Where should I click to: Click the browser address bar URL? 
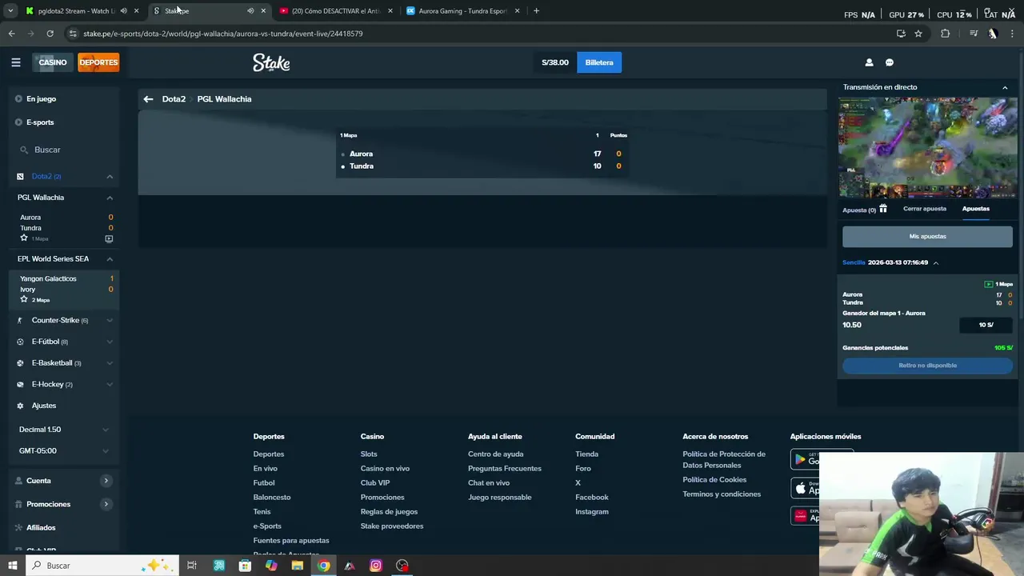pyautogui.click(x=223, y=34)
